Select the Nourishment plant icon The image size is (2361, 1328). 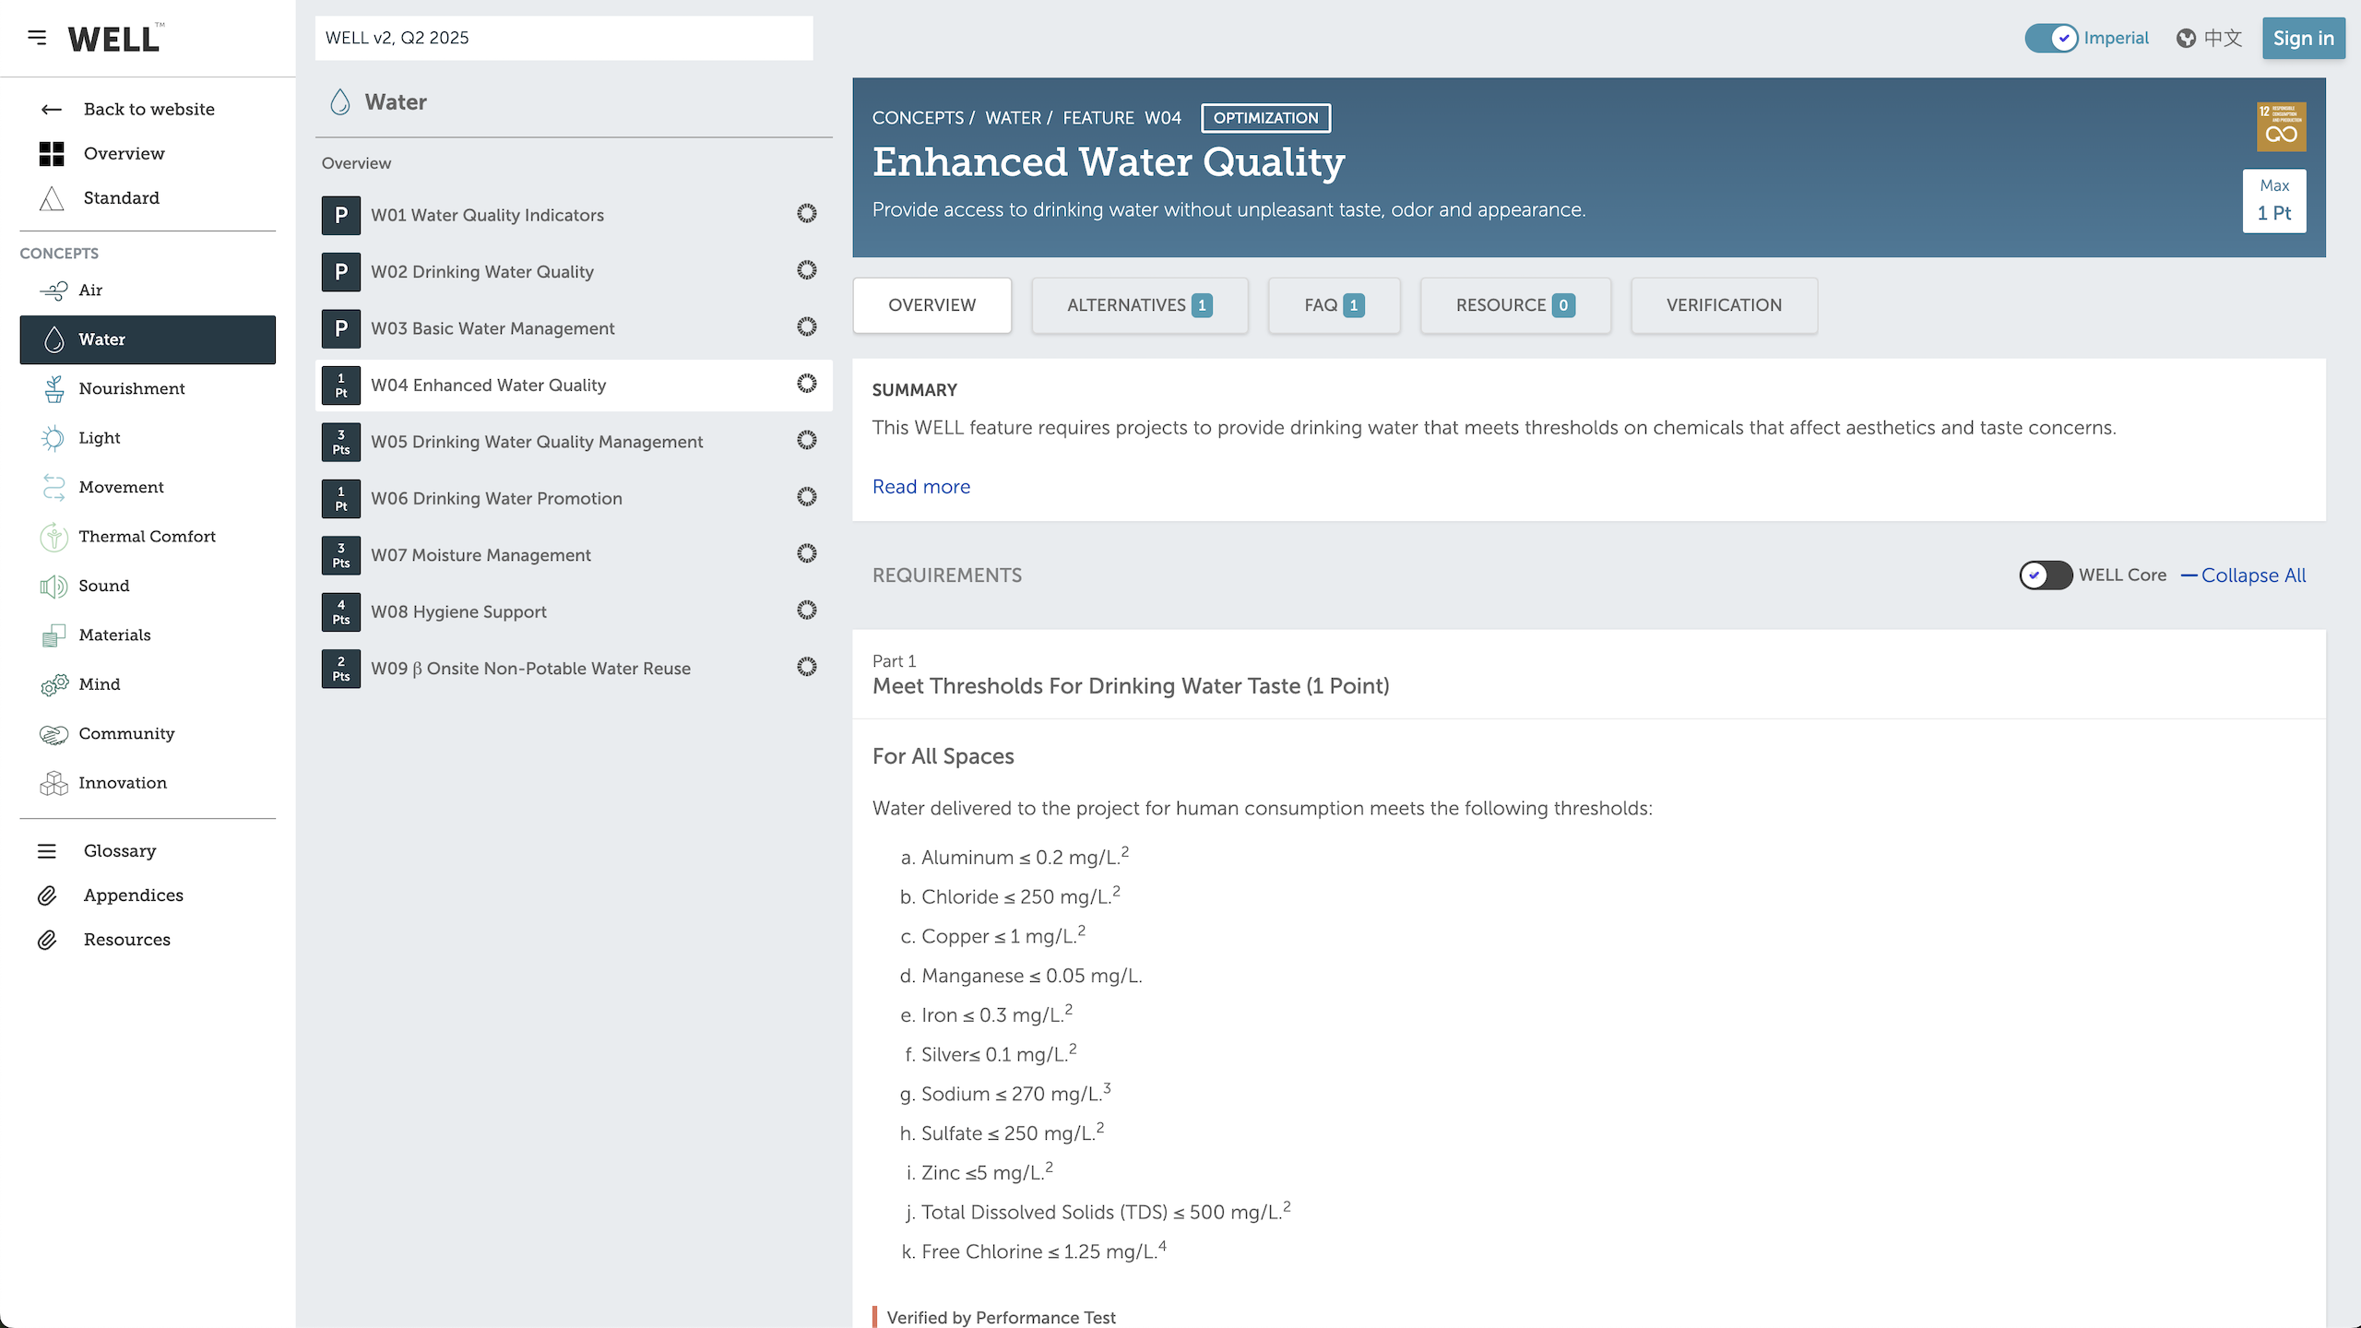pyautogui.click(x=54, y=389)
